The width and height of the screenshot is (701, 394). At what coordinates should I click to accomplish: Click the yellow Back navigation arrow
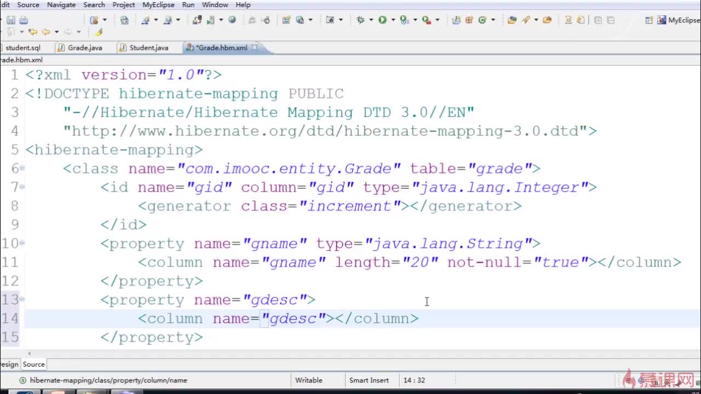[x=46, y=32]
